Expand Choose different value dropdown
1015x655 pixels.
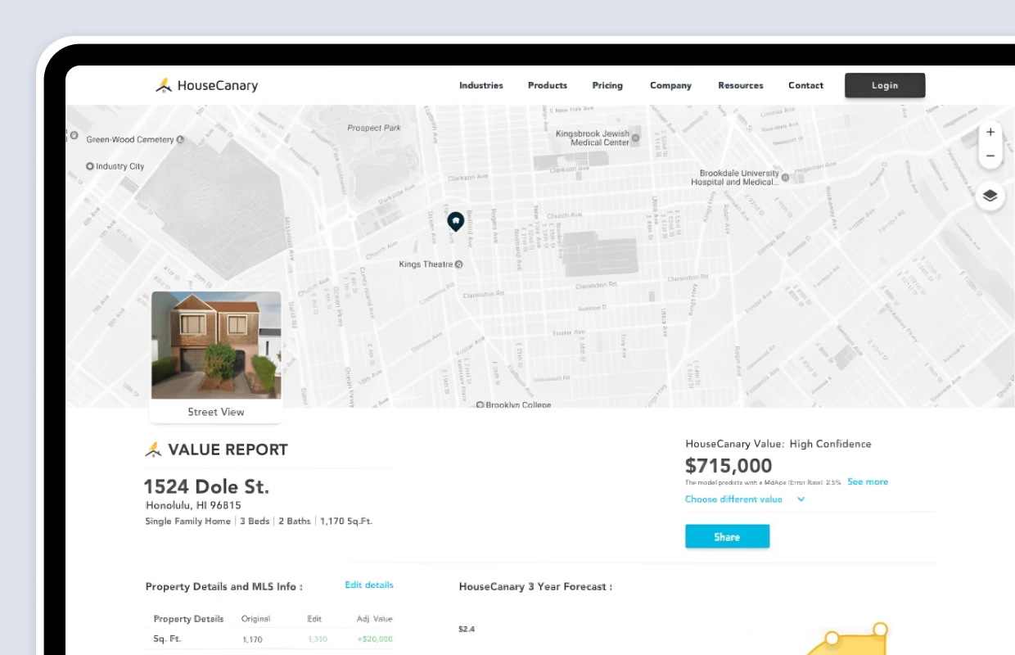745,499
